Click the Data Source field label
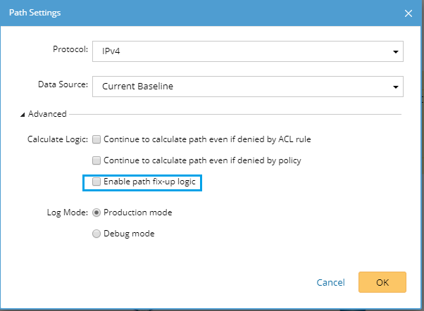Screen dimensions: 424x311 point(63,85)
